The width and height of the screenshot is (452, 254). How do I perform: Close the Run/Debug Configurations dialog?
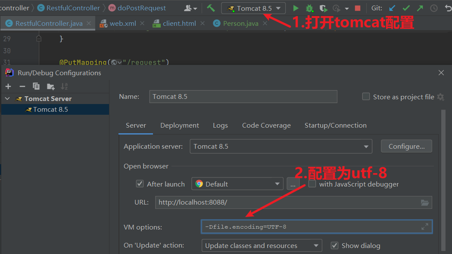coord(441,73)
